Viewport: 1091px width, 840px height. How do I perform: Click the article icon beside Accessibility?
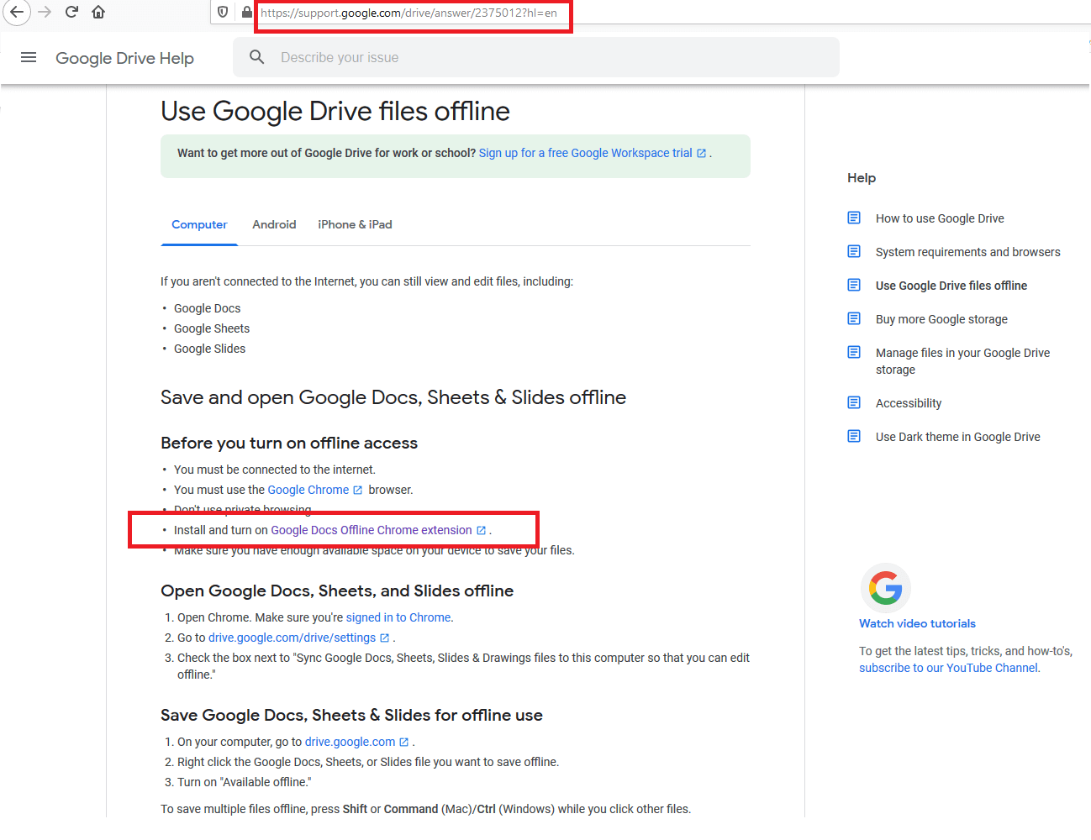point(854,402)
